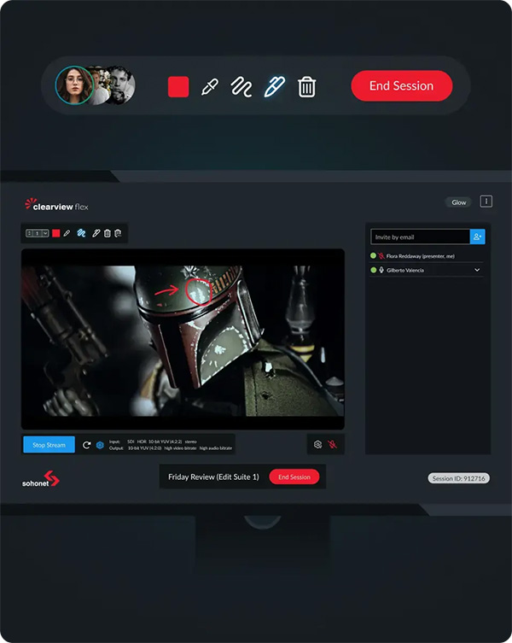Click the Glow theme pill
The width and height of the screenshot is (512, 643).
click(459, 202)
